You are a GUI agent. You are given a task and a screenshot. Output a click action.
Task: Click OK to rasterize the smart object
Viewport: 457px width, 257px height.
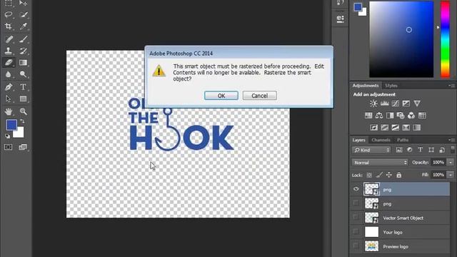[221, 96]
